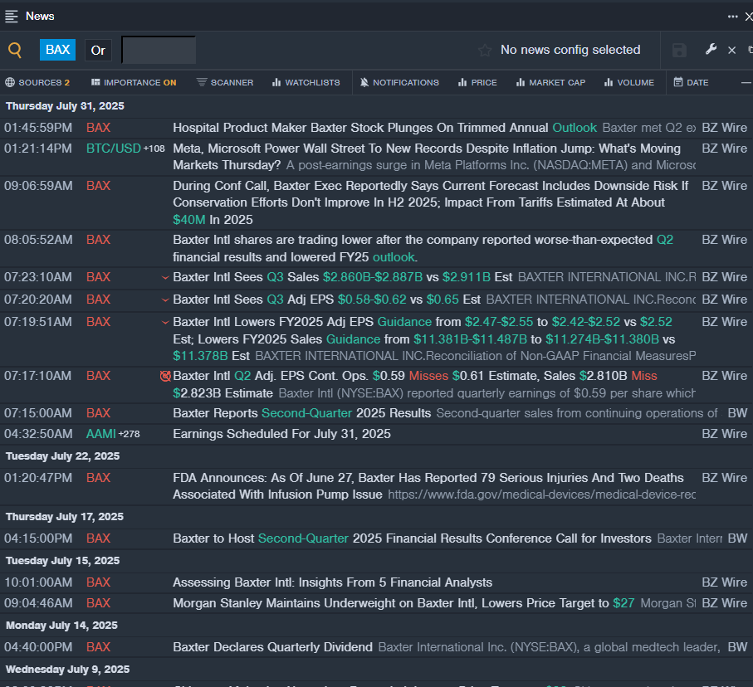Click the 07:17:10AM timestamp

38,376
